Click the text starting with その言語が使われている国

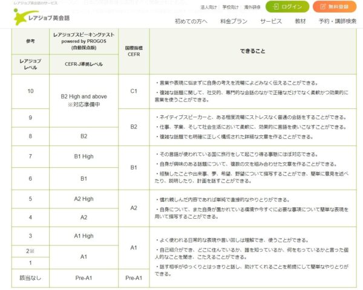237,154
